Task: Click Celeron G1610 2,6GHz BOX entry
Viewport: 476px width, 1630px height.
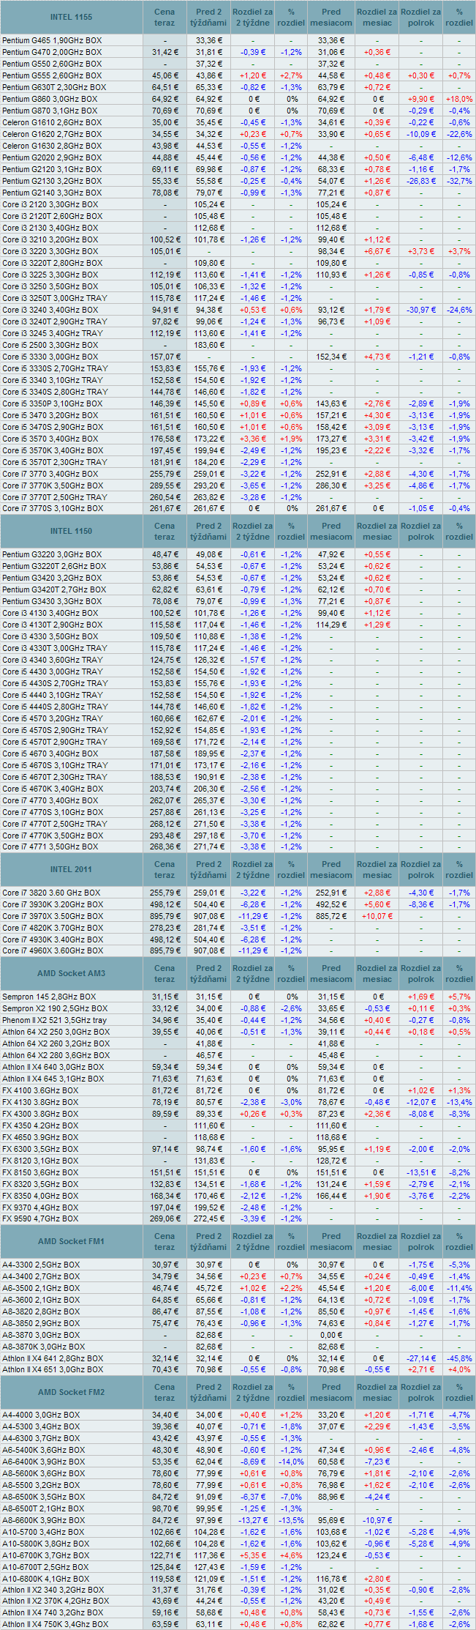Action: [51, 122]
